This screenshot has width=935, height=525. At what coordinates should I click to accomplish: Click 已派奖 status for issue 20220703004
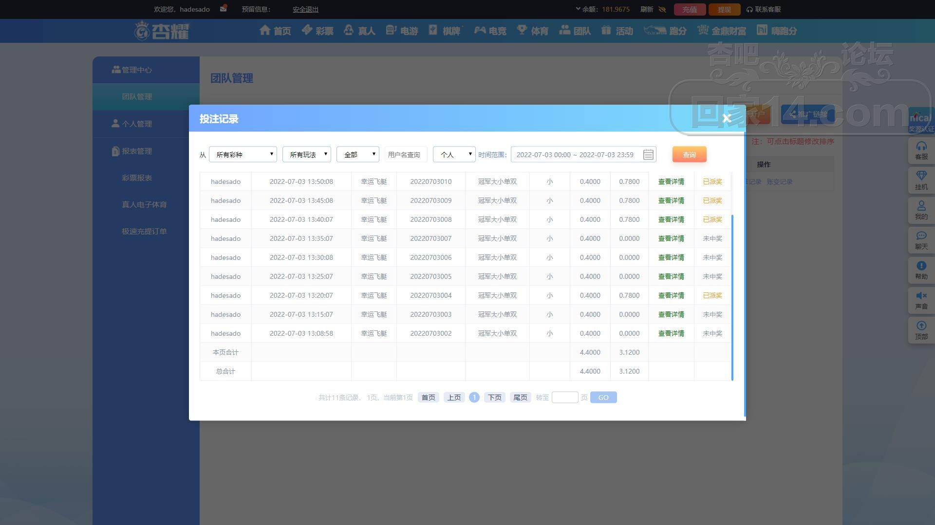point(712,295)
